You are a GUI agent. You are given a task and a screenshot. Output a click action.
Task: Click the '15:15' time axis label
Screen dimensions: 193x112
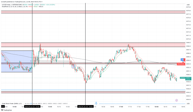tap(59, 107)
